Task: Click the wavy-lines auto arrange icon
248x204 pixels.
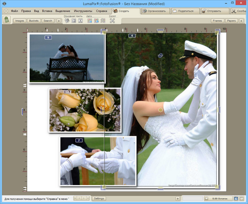Action: 103,21
